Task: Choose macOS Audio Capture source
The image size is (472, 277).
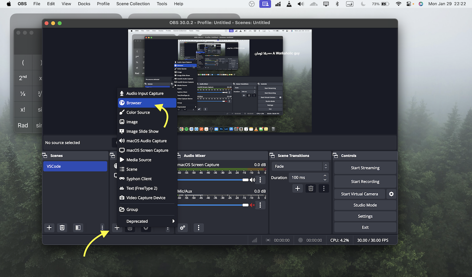Action: point(147,141)
